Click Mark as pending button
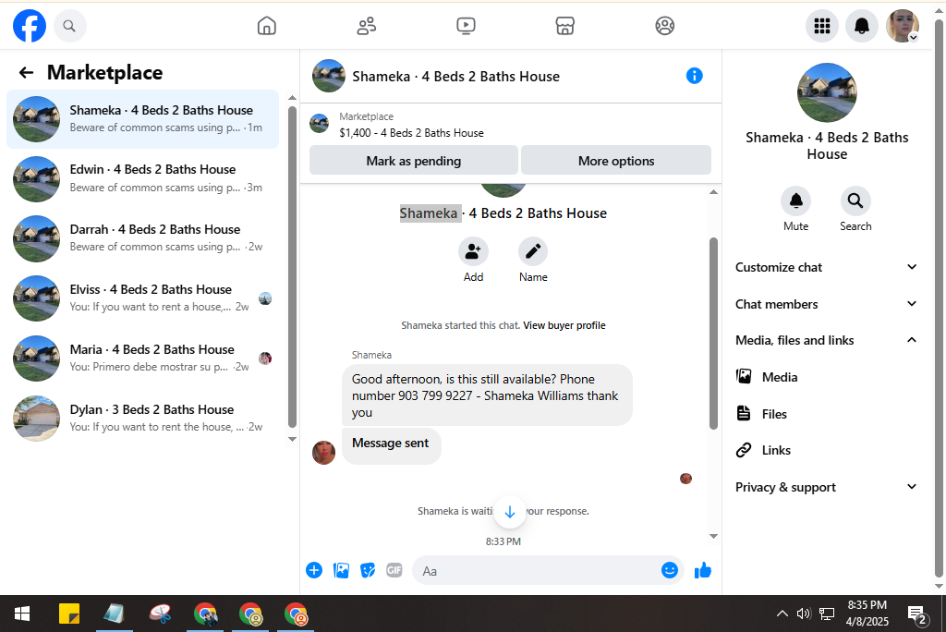946x632 pixels. point(413,161)
